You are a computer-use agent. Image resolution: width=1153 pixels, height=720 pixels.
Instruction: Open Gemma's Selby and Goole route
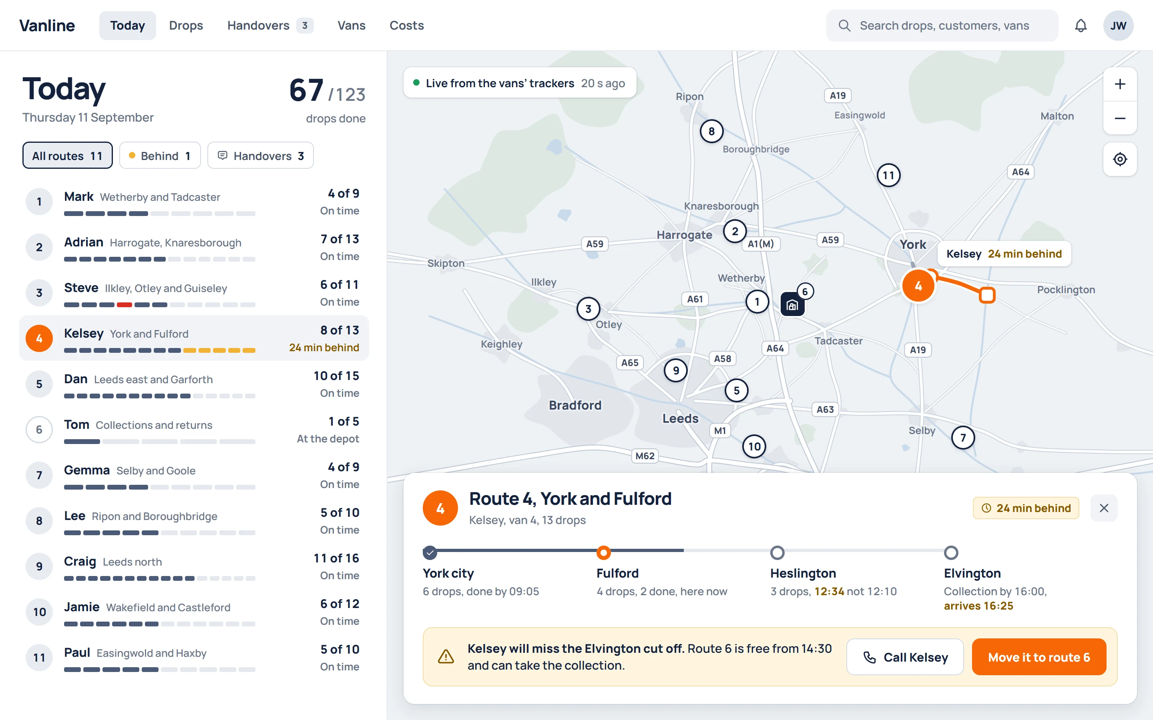[194, 475]
